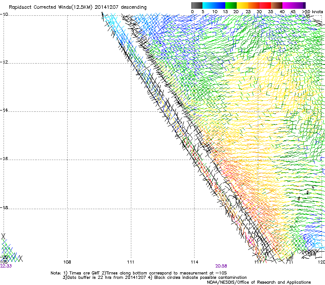Click the -16 latitude axis label
325x285 pixels.
[x=4, y=159]
